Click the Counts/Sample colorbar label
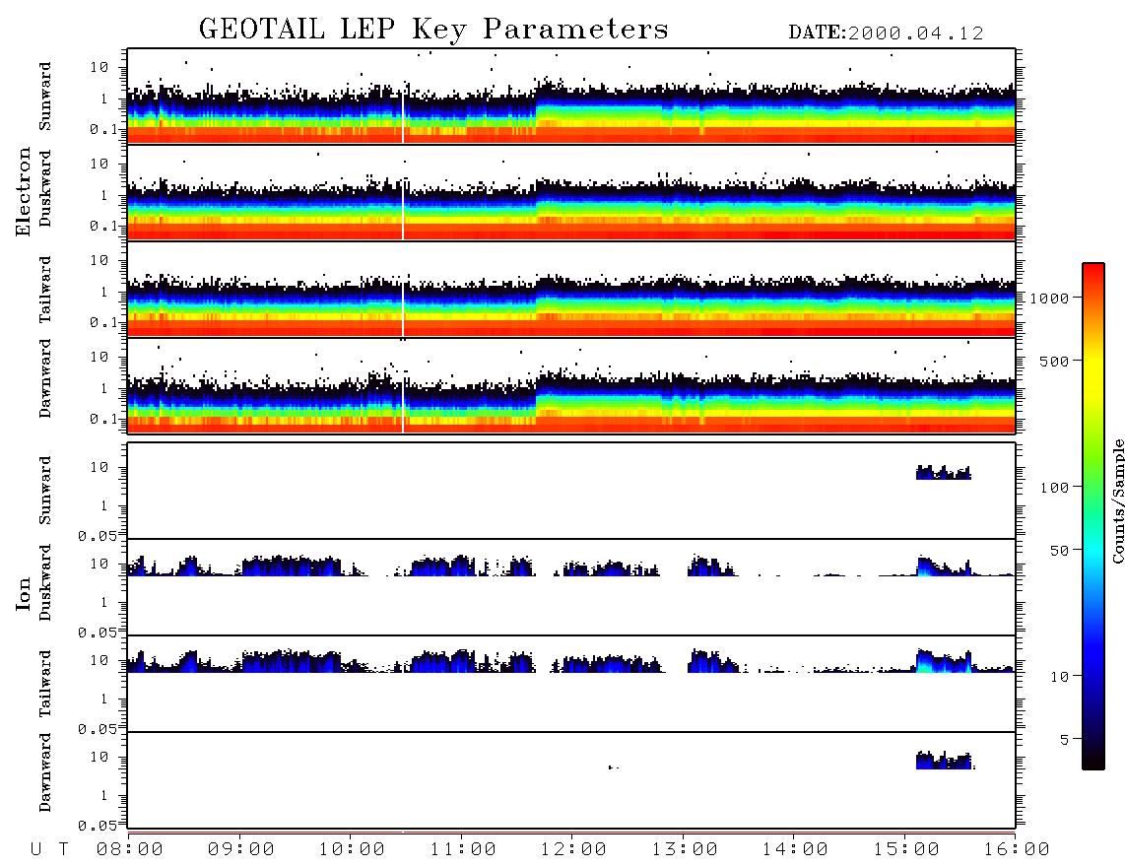This screenshot has width=1125, height=867. tap(1117, 500)
